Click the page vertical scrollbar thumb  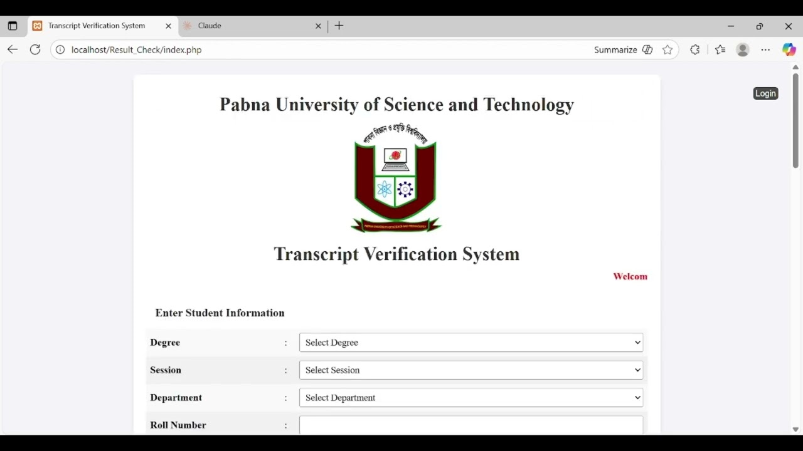pos(795,120)
